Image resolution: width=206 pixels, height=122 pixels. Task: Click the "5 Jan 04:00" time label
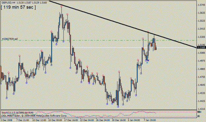134,120
